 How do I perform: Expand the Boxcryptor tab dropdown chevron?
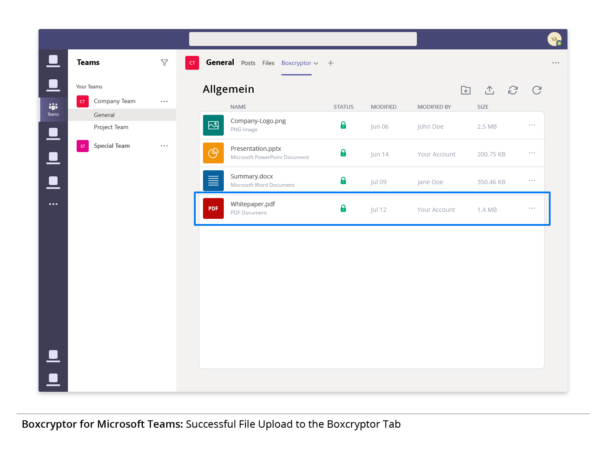click(x=316, y=63)
